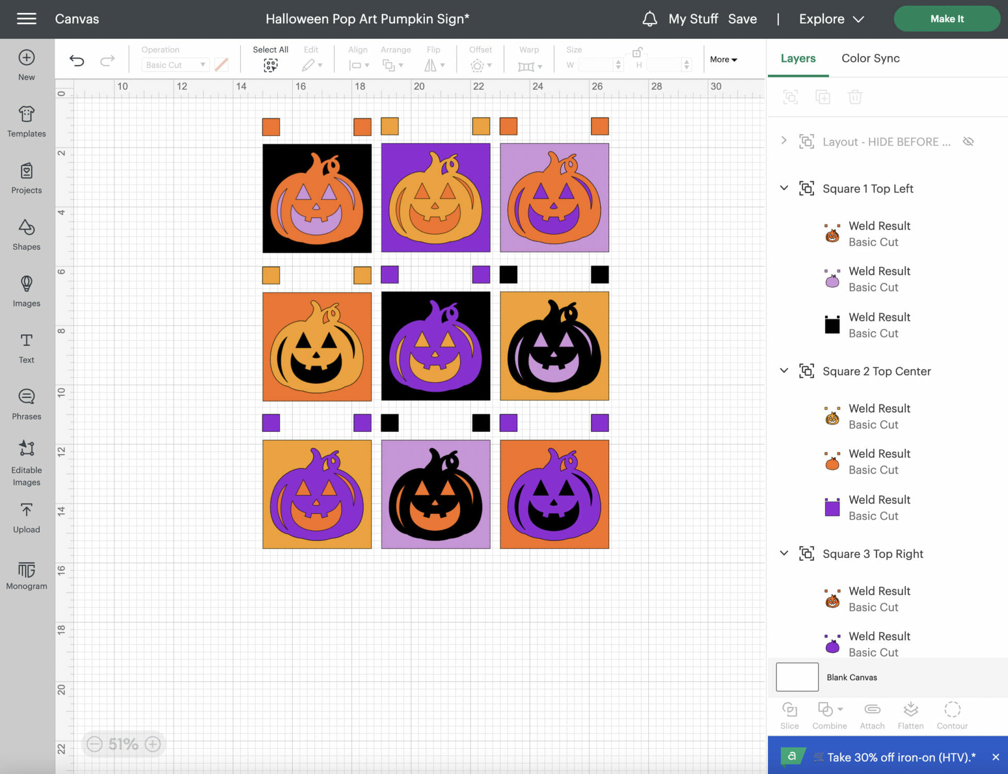Open the Combine dropdown

point(829,715)
